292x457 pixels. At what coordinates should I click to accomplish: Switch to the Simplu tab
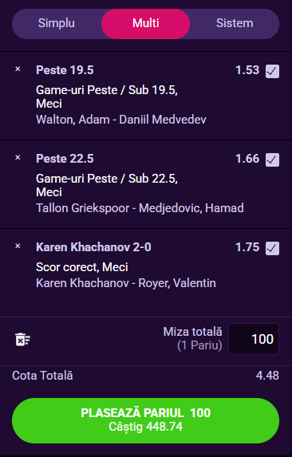pyautogui.click(x=57, y=23)
